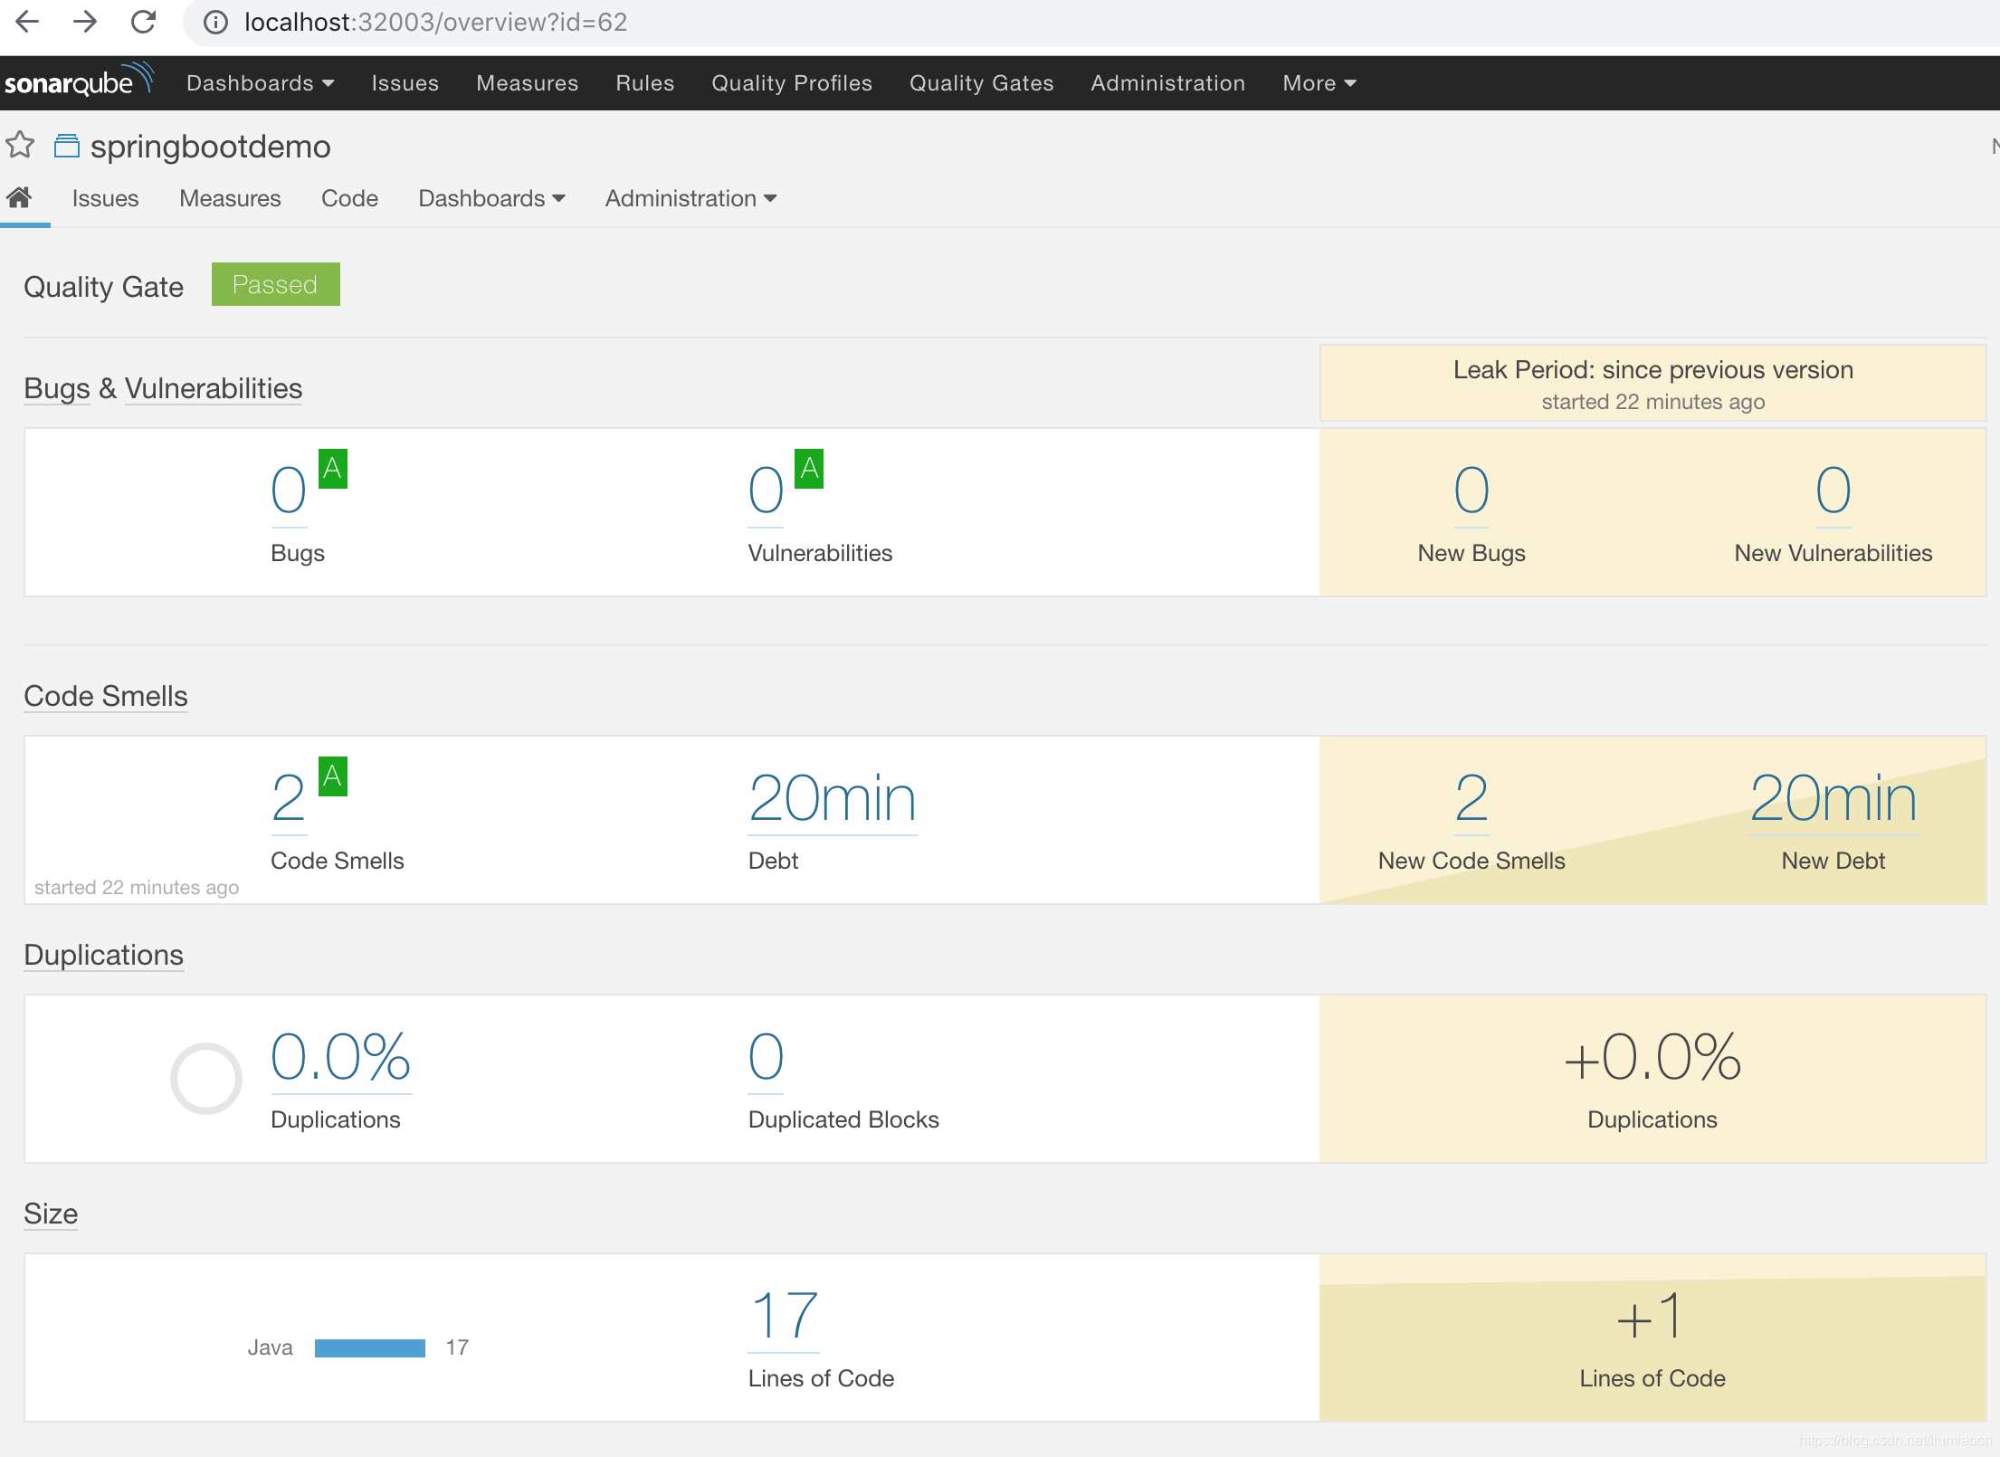Click the browser forward arrow

pyautogui.click(x=85, y=22)
